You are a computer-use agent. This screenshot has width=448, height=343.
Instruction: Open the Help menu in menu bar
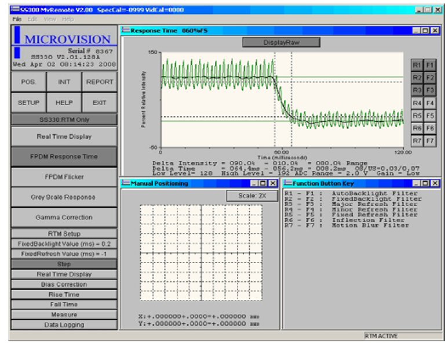(68, 19)
